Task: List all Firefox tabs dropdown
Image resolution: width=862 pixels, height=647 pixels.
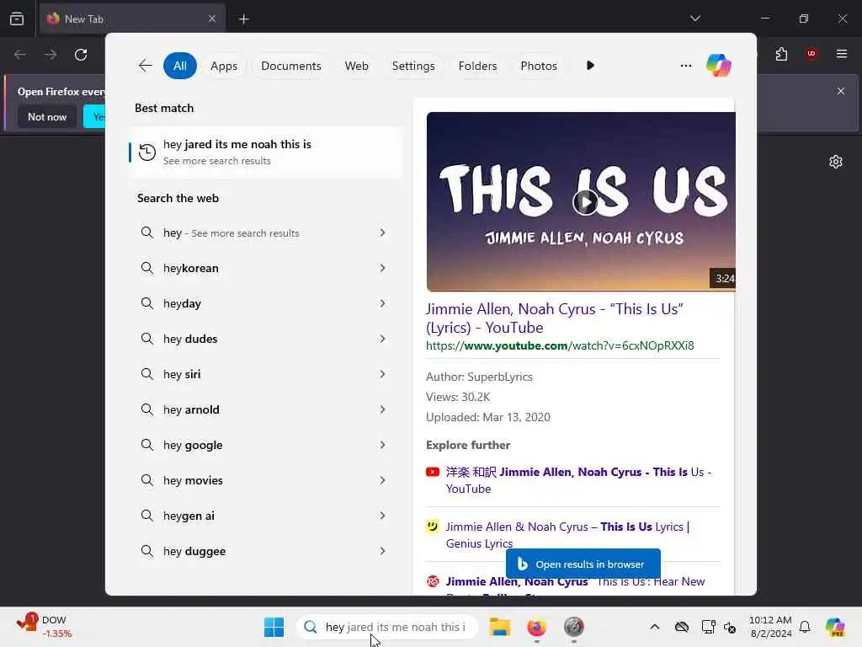Action: pos(694,19)
